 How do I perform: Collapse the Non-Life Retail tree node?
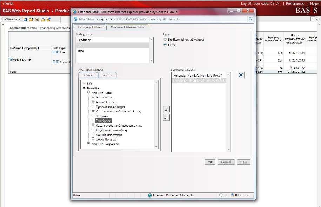click(x=88, y=92)
